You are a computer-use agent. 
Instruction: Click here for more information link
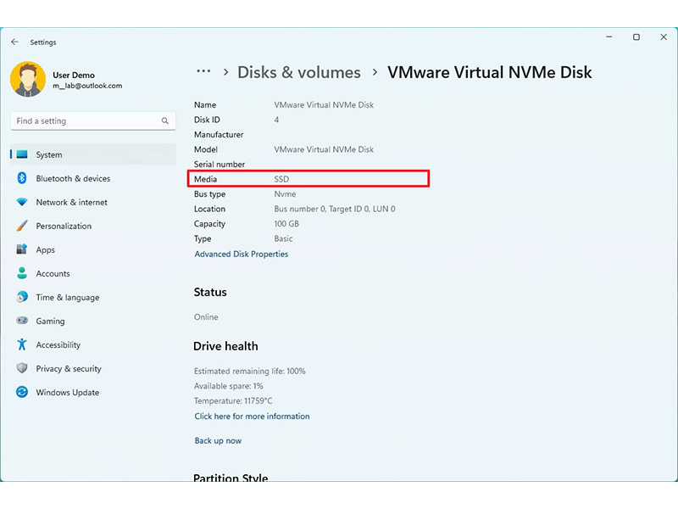coord(252,417)
